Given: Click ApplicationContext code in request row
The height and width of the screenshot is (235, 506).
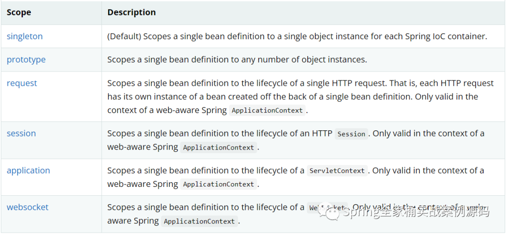Looking at the screenshot, I should pyautogui.click(x=267, y=110).
